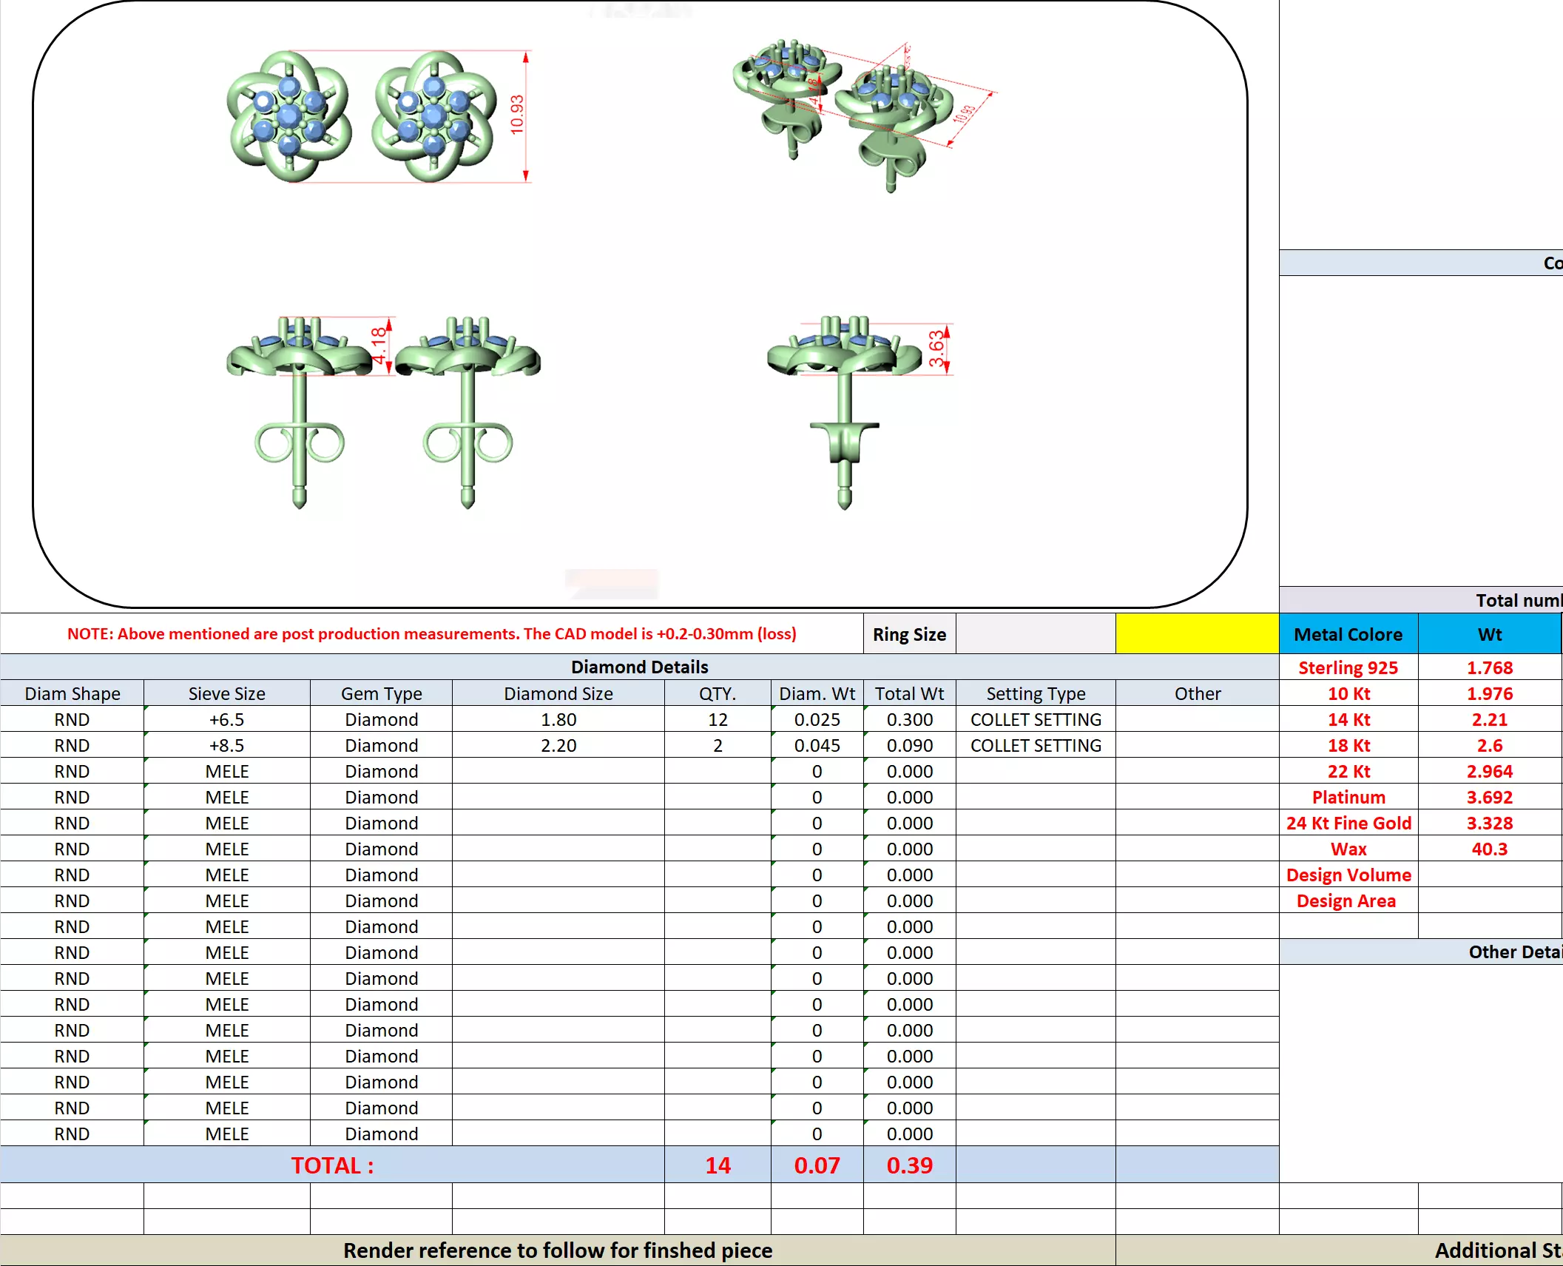The image size is (1563, 1266).
Task: Click the quantity 2 cell
Action: click(718, 745)
